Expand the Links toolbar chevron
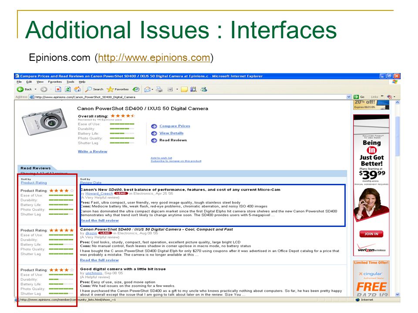The width and height of the screenshot is (418, 313). [382, 97]
